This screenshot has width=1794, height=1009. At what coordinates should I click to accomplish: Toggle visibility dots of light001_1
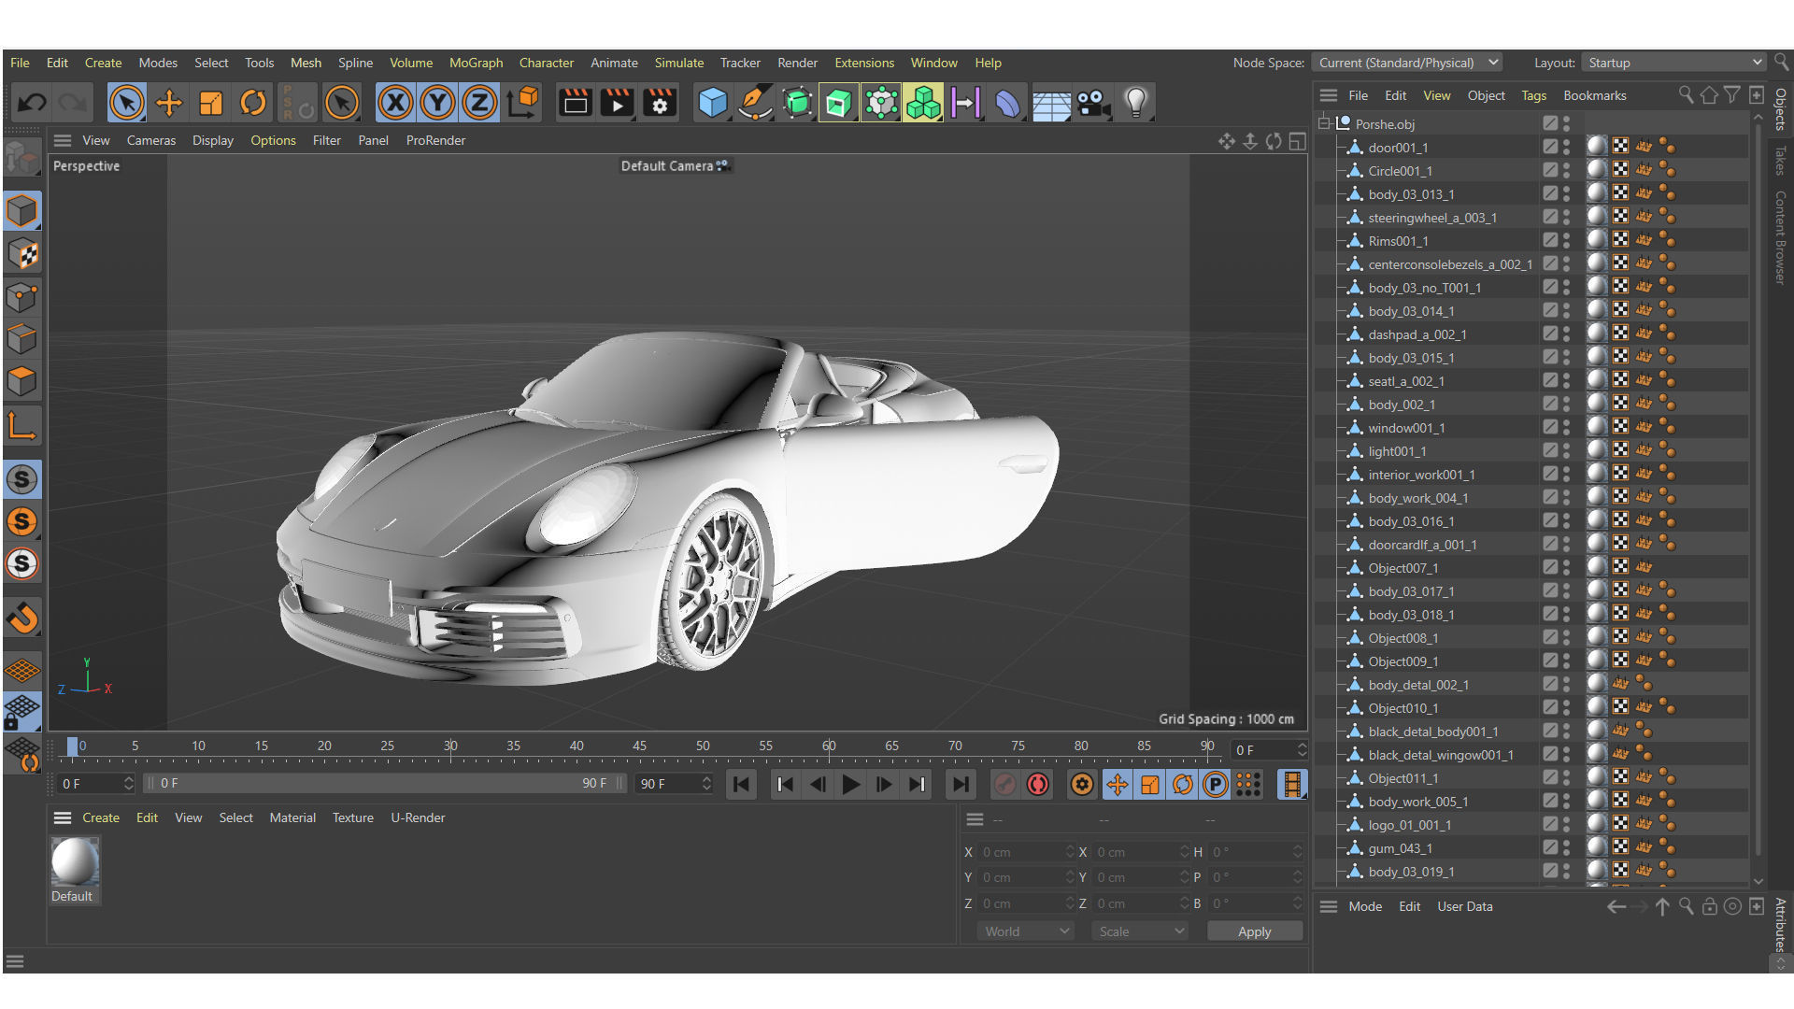(1567, 450)
